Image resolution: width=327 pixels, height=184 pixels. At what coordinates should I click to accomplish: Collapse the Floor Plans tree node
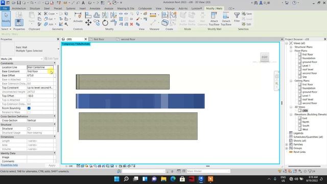pyautogui.click(x=291, y=51)
